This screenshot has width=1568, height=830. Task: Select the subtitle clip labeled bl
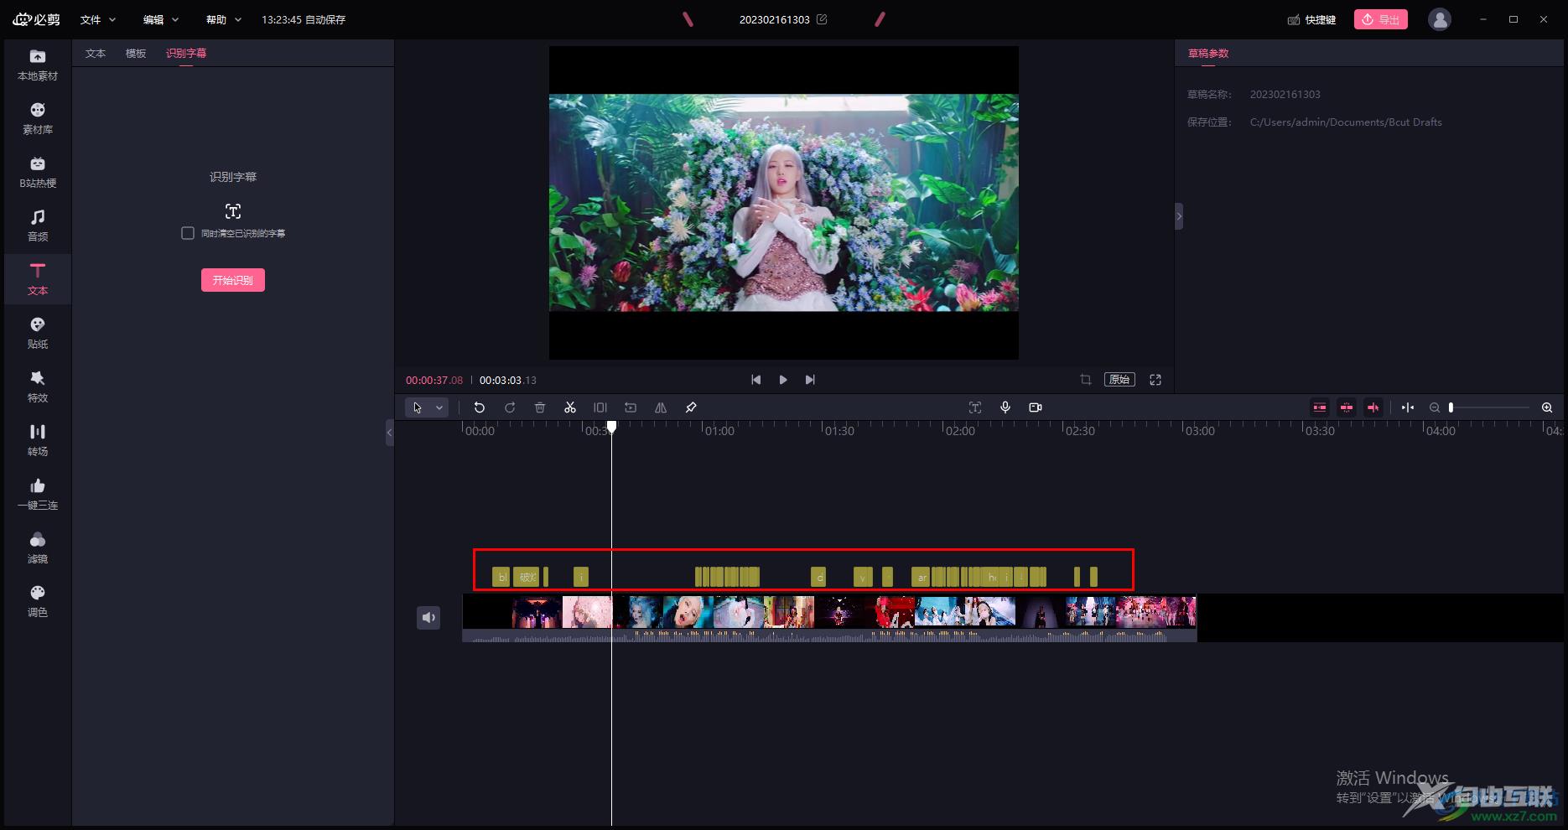(x=501, y=577)
